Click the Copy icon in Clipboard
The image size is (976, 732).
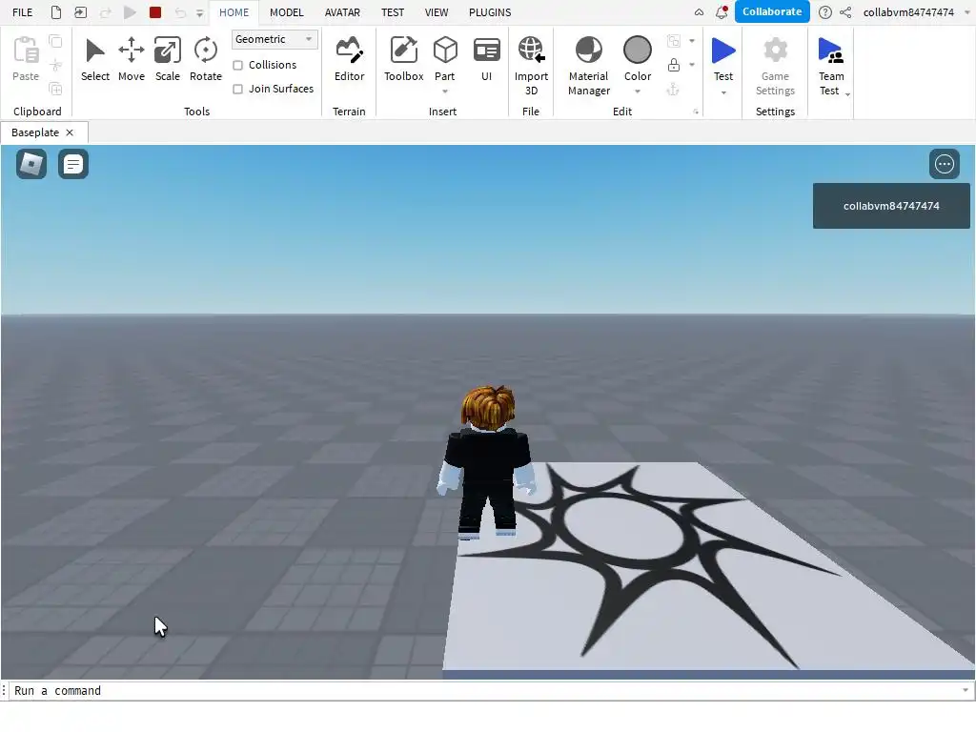[x=55, y=41]
